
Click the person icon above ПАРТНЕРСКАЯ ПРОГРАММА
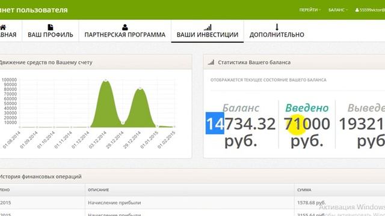(x=125, y=27)
